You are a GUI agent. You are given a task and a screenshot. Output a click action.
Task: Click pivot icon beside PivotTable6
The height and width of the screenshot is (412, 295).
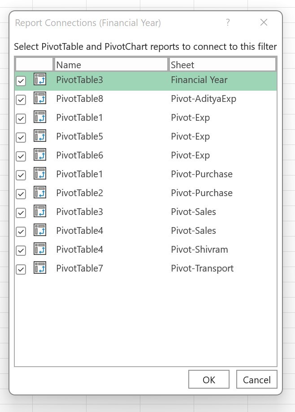click(x=40, y=154)
